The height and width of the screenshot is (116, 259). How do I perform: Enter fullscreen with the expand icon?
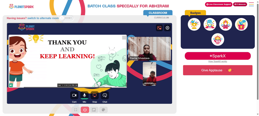pos(76,110)
